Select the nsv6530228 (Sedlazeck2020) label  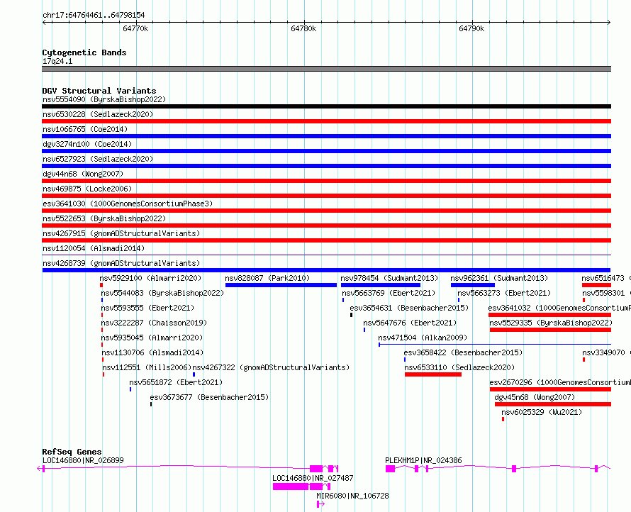[98, 114]
